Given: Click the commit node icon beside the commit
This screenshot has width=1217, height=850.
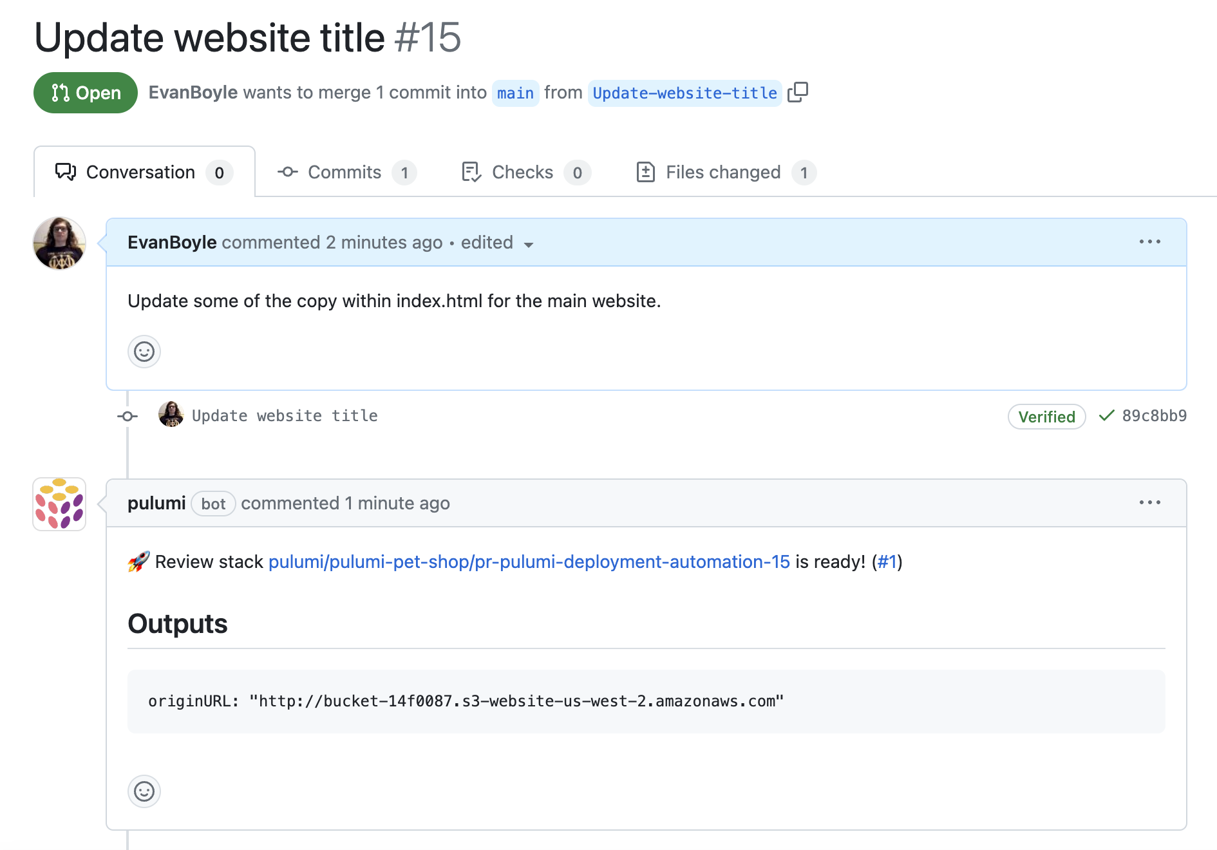Looking at the screenshot, I should tap(127, 416).
